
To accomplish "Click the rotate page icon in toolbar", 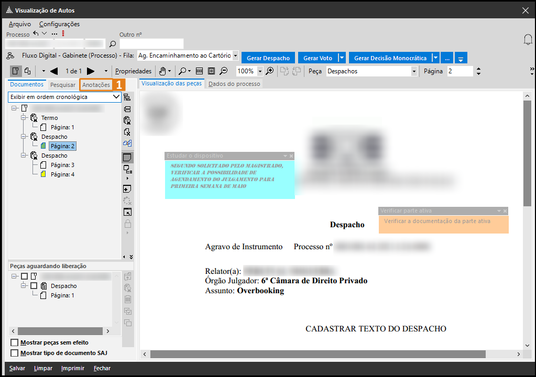I will point(28,71).
